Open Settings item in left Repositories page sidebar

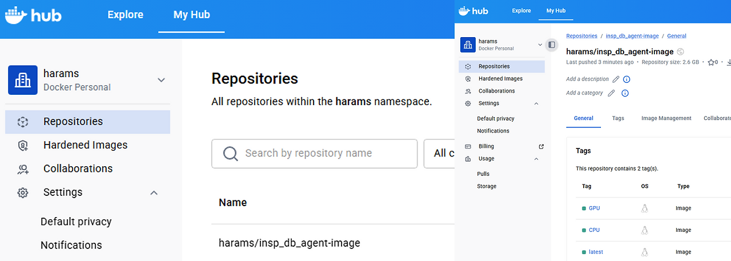pyautogui.click(x=87, y=192)
